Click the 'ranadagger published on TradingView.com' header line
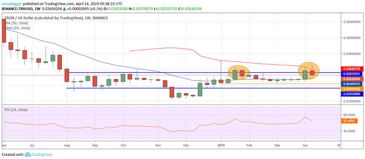Image resolution: width=365 pixels, height=159 pixels. pyautogui.click(x=62, y=4)
